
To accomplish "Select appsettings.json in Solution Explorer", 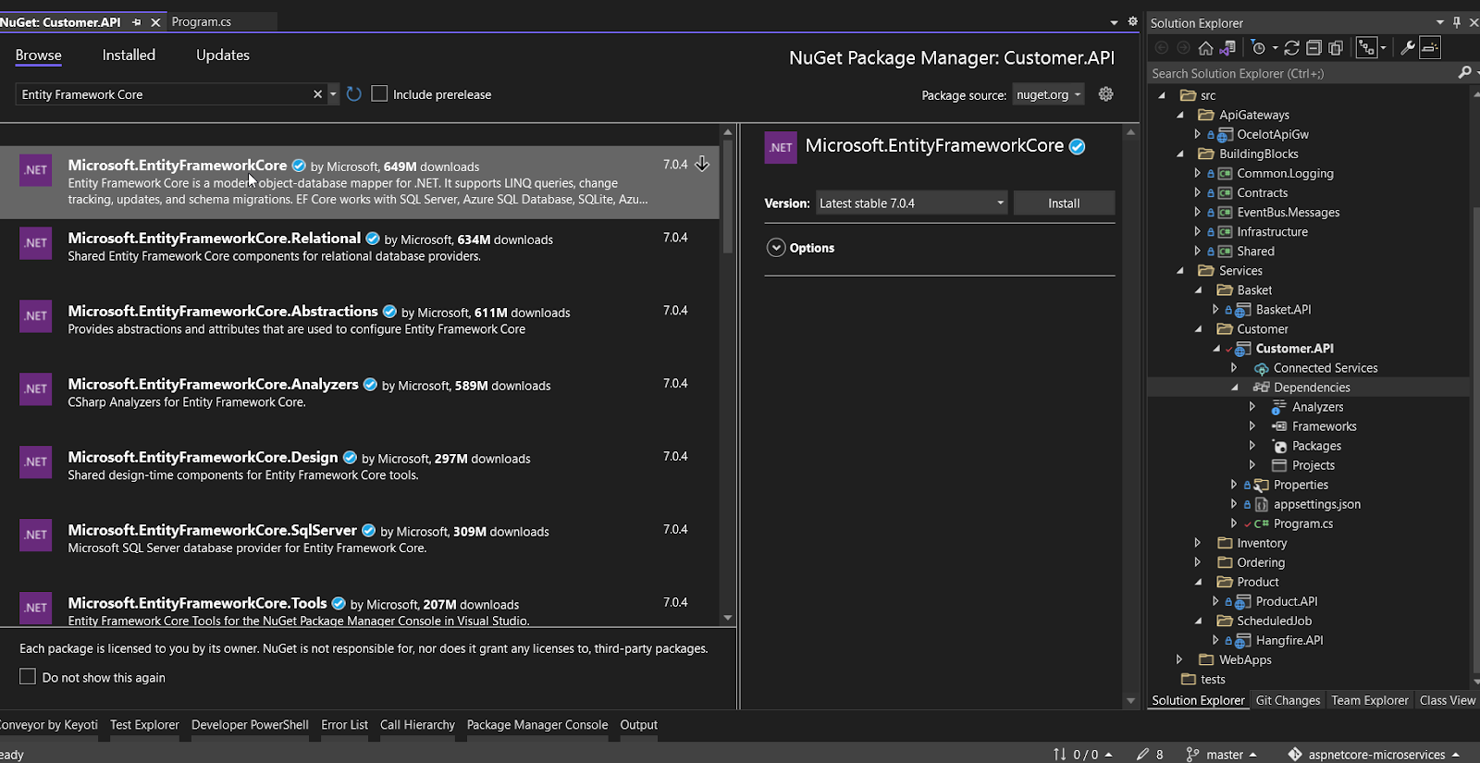I will click(x=1316, y=504).
